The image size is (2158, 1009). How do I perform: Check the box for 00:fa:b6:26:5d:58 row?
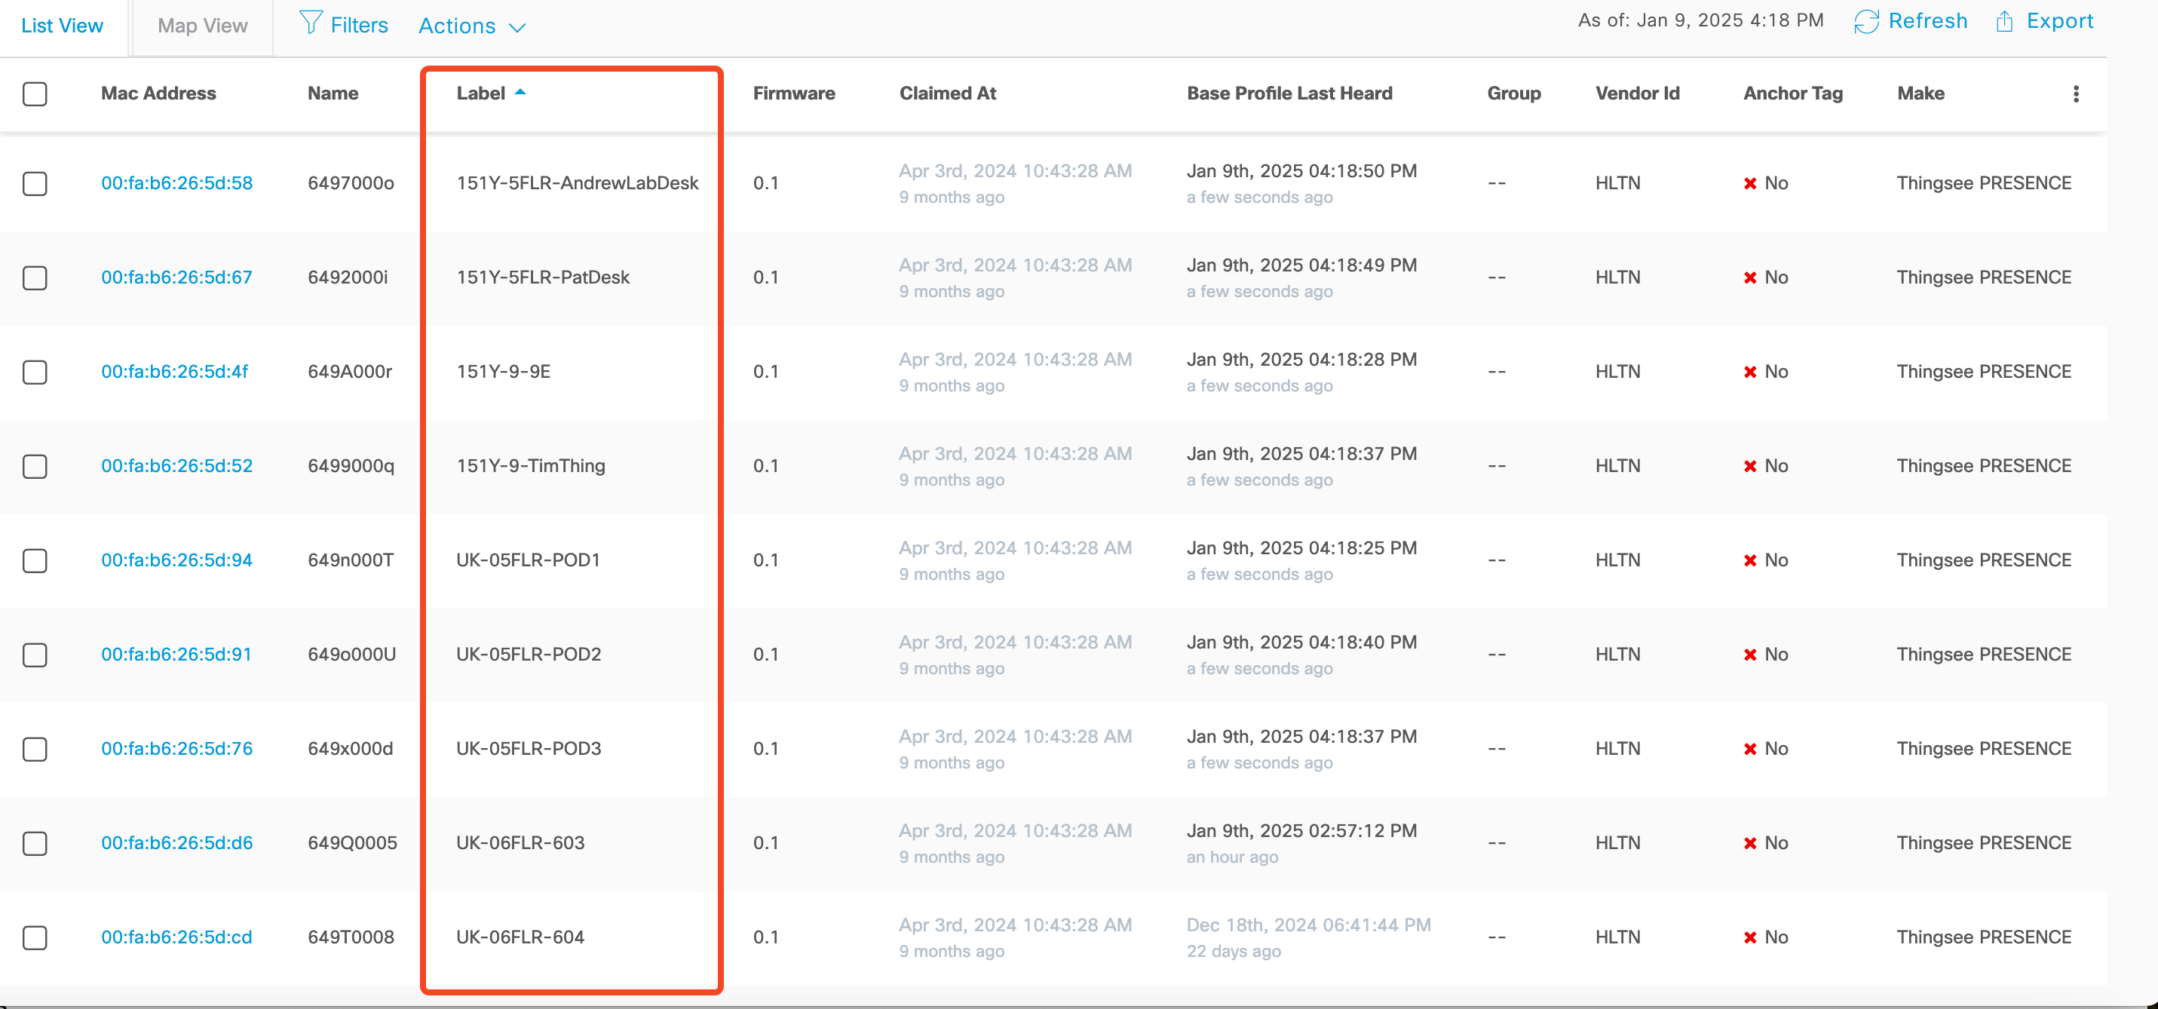pos(35,183)
